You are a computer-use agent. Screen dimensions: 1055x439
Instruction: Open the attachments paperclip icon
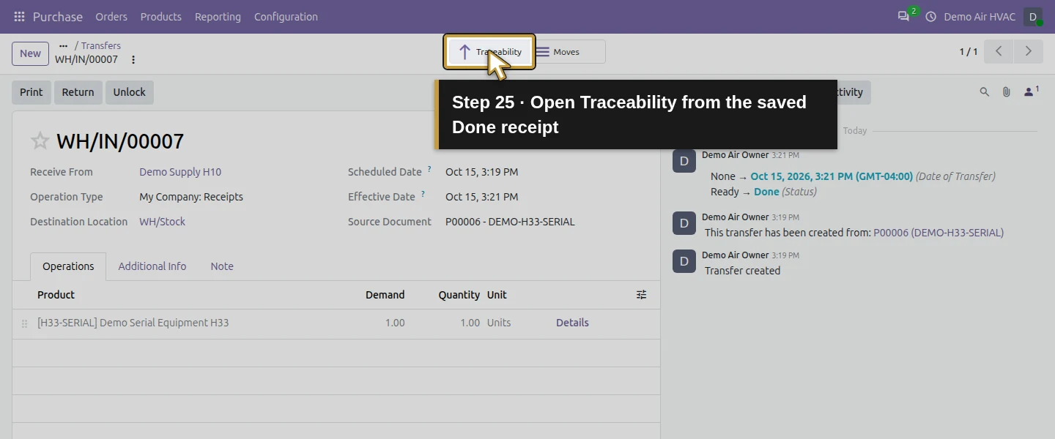1007,92
